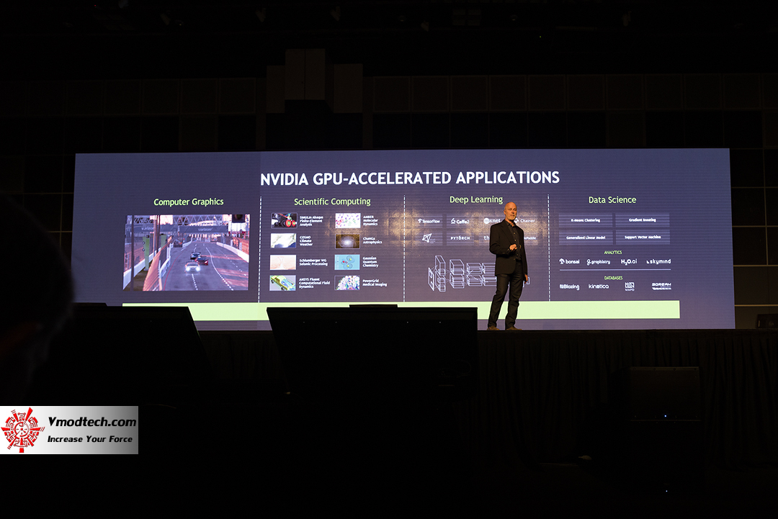The width and height of the screenshot is (778, 519).
Task: Click the 'DATABASES' label
Action: click(613, 278)
